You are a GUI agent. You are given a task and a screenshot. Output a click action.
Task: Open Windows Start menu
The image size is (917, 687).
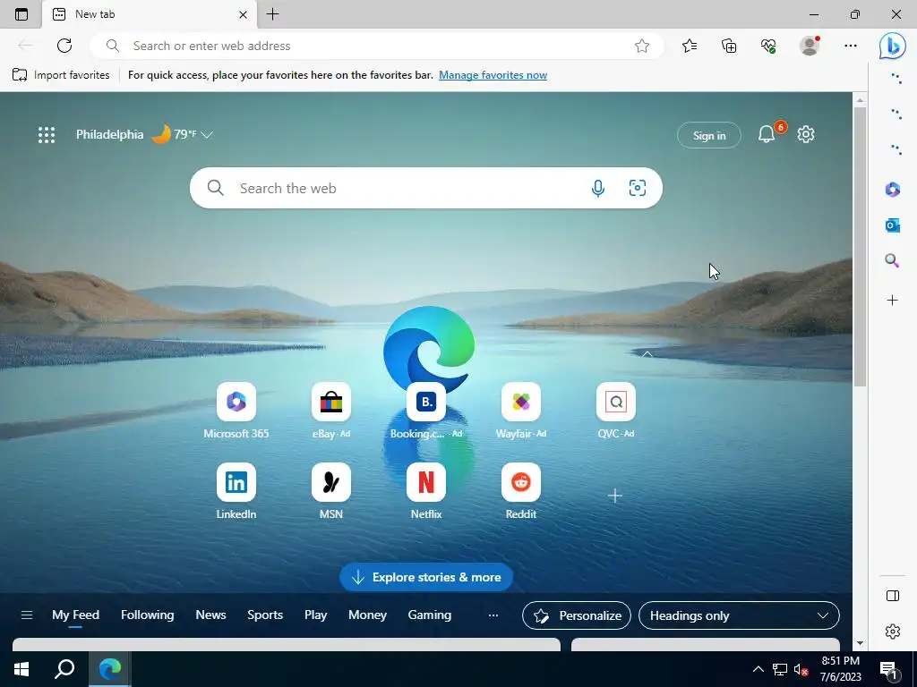tap(21, 669)
